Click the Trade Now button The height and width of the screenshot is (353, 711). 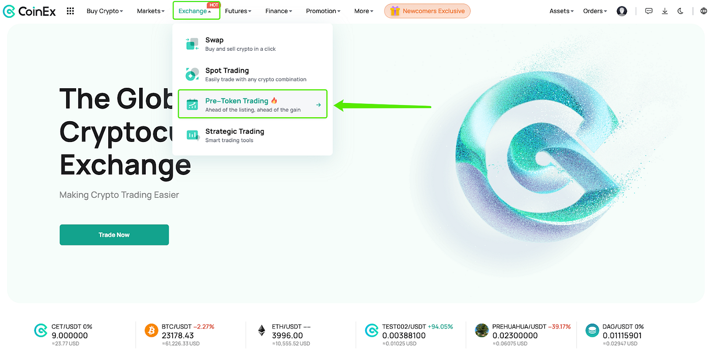[114, 234]
